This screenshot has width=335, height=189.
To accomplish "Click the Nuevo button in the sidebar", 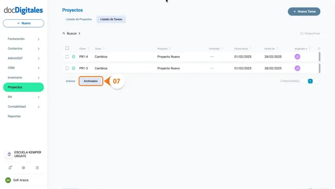I will pos(24,23).
